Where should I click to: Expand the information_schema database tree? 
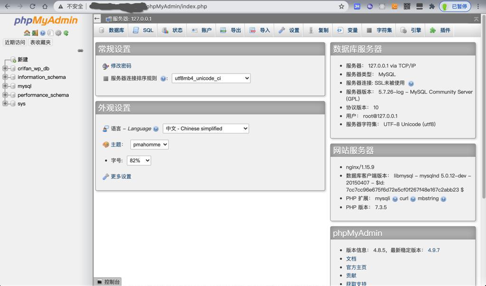[x=5, y=77]
